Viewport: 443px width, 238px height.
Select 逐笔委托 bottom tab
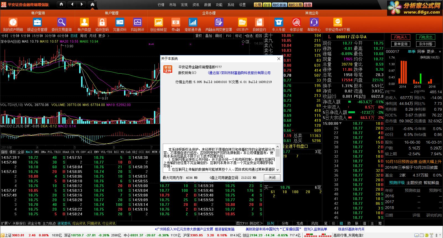[64, 223]
